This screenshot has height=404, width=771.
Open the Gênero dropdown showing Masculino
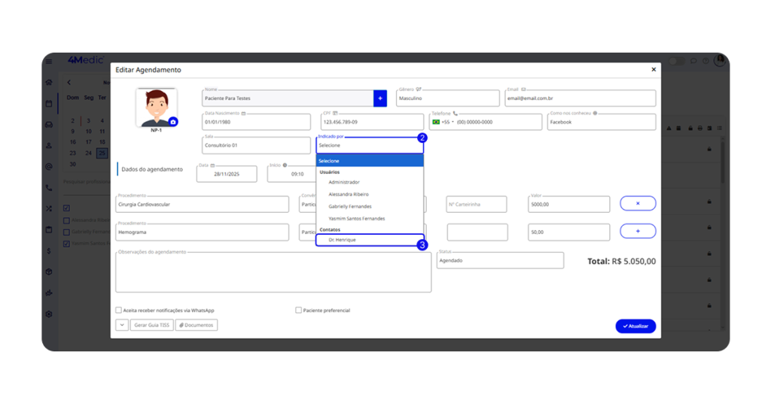coord(447,99)
